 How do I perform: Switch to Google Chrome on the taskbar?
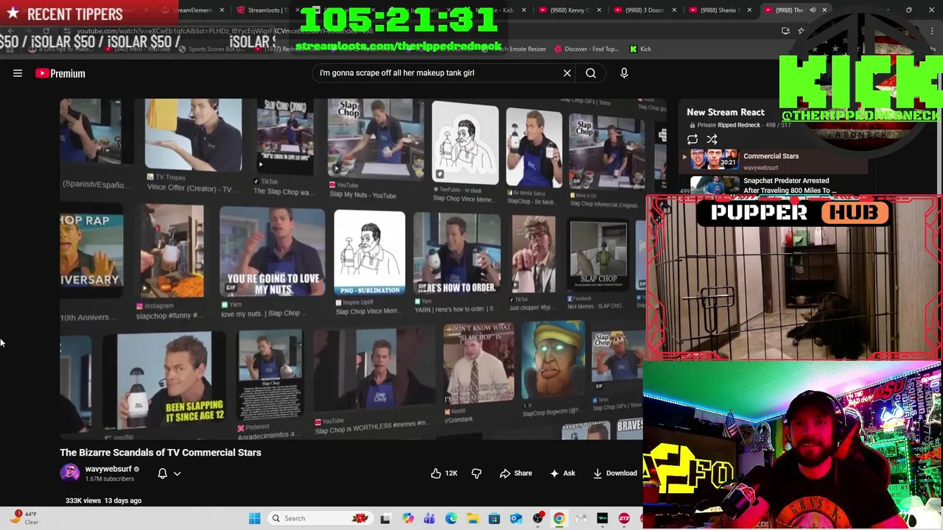click(x=559, y=518)
